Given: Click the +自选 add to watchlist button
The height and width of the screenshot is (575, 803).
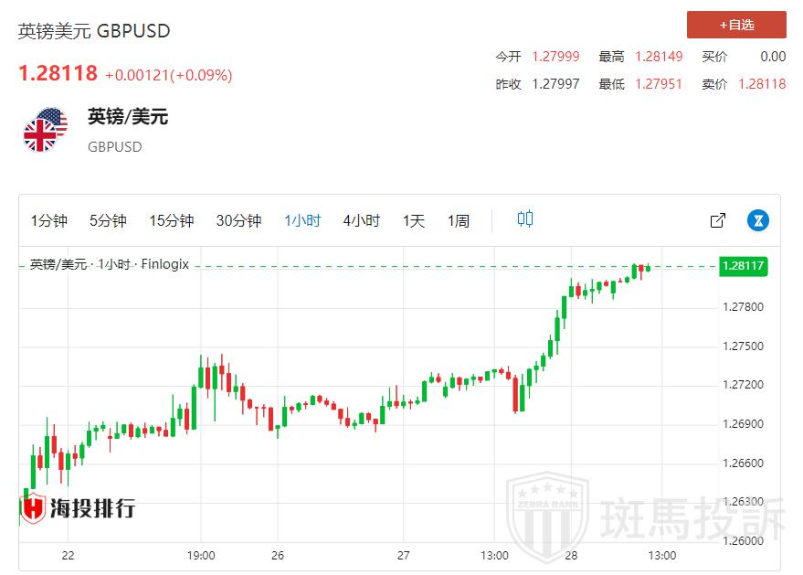Looking at the screenshot, I should click(736, 25).
